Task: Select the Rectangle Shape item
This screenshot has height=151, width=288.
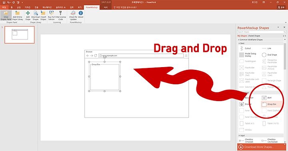Action: coord(272,80)
